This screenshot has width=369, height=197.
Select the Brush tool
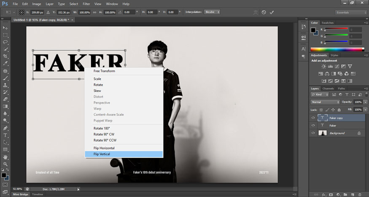coord(5,78)
